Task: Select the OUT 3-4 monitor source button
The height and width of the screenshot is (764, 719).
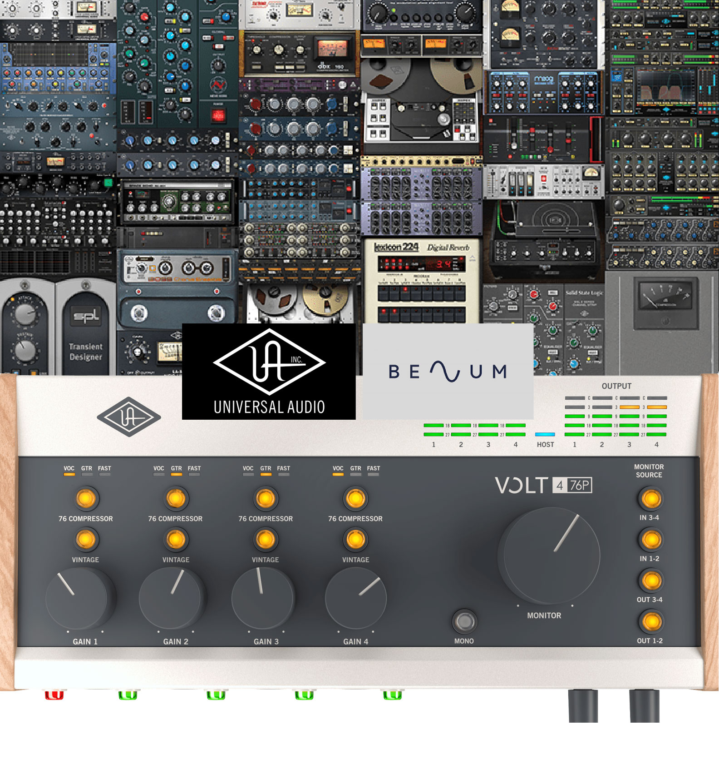Action: tap(651, 580)
